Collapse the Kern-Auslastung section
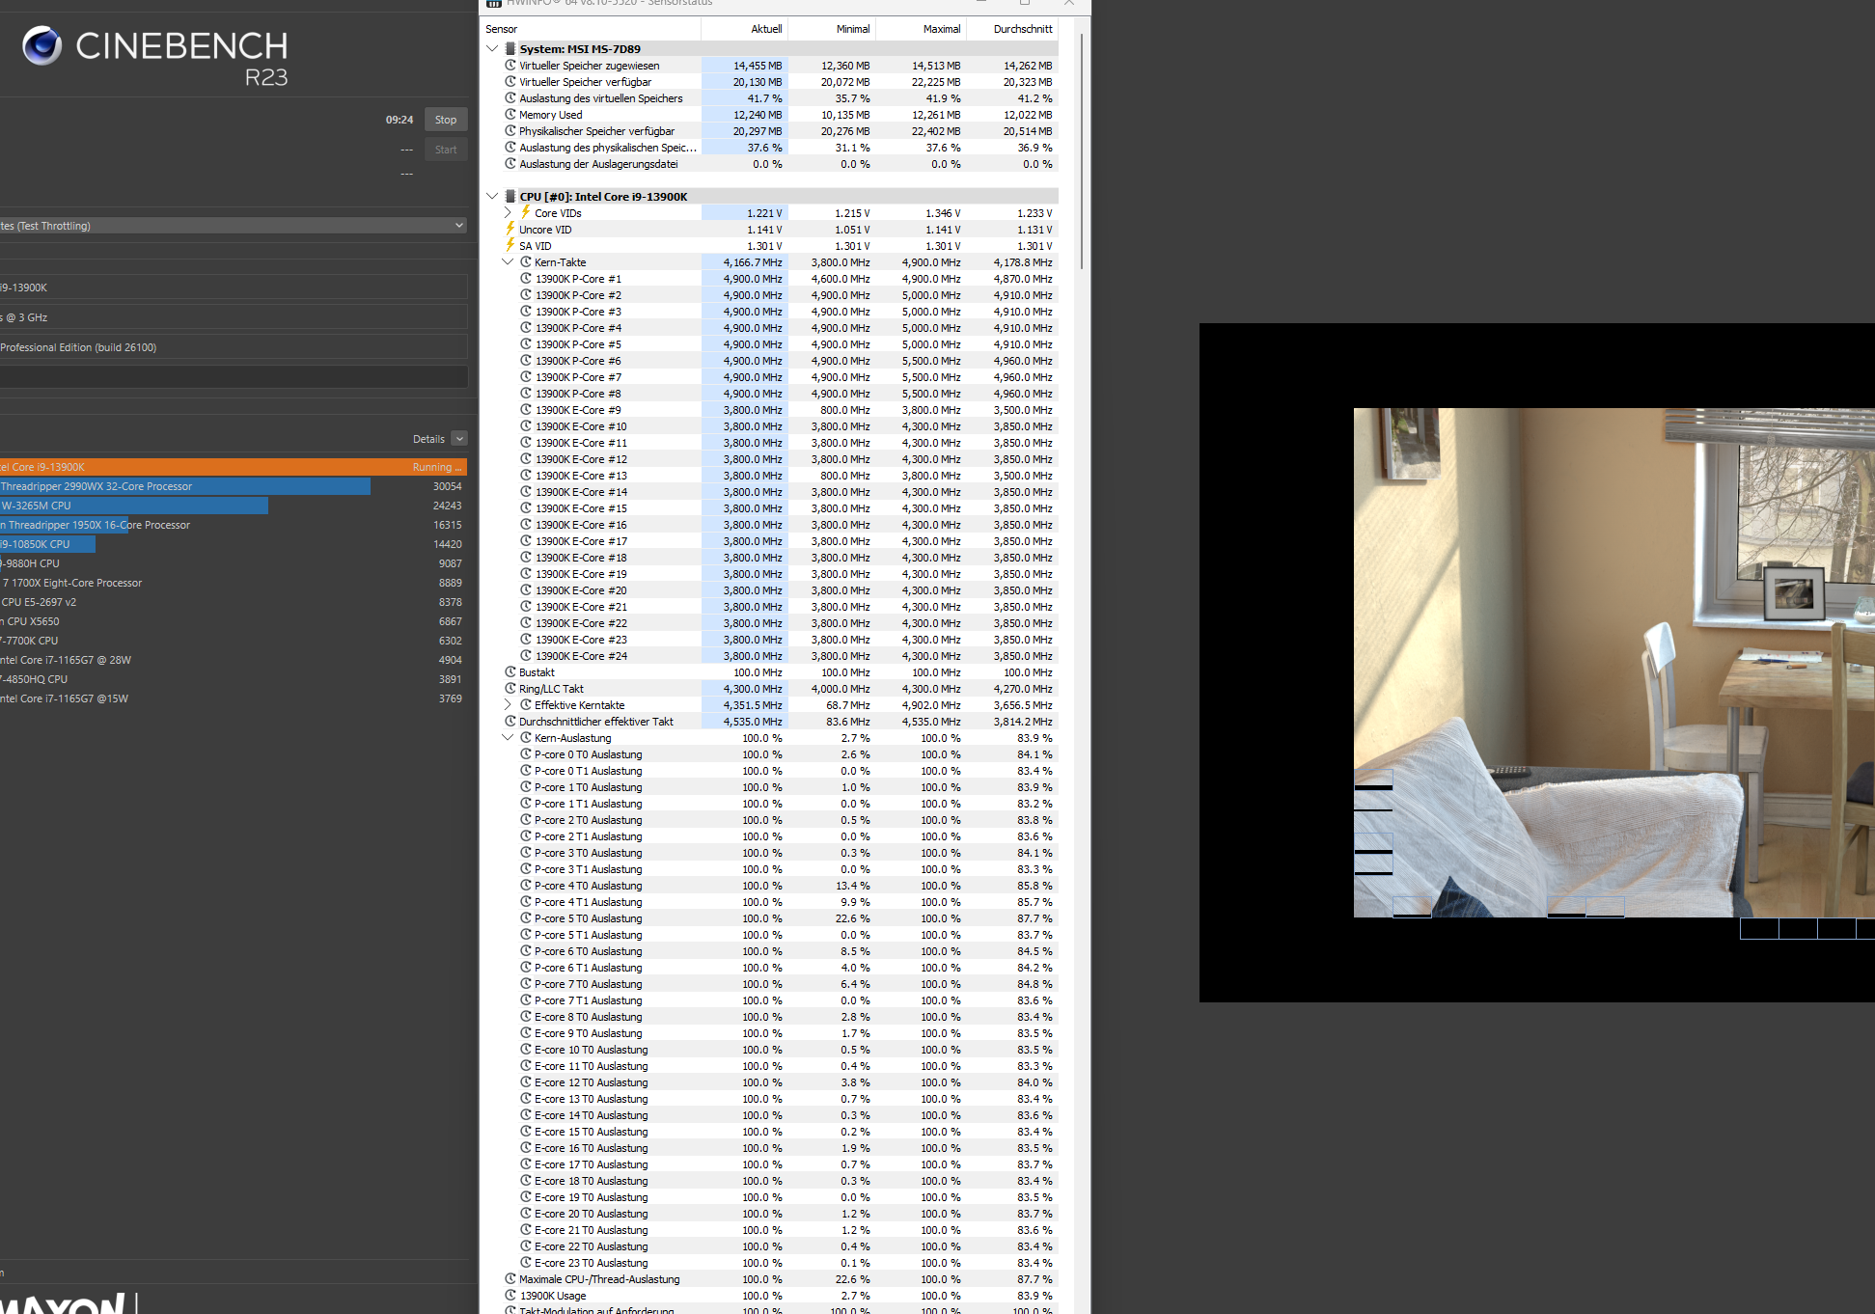This screenshot has width=1875, height=1314. (x=509, y=737)
